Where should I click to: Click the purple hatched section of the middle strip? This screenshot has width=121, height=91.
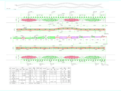click(x=63, y=37)
